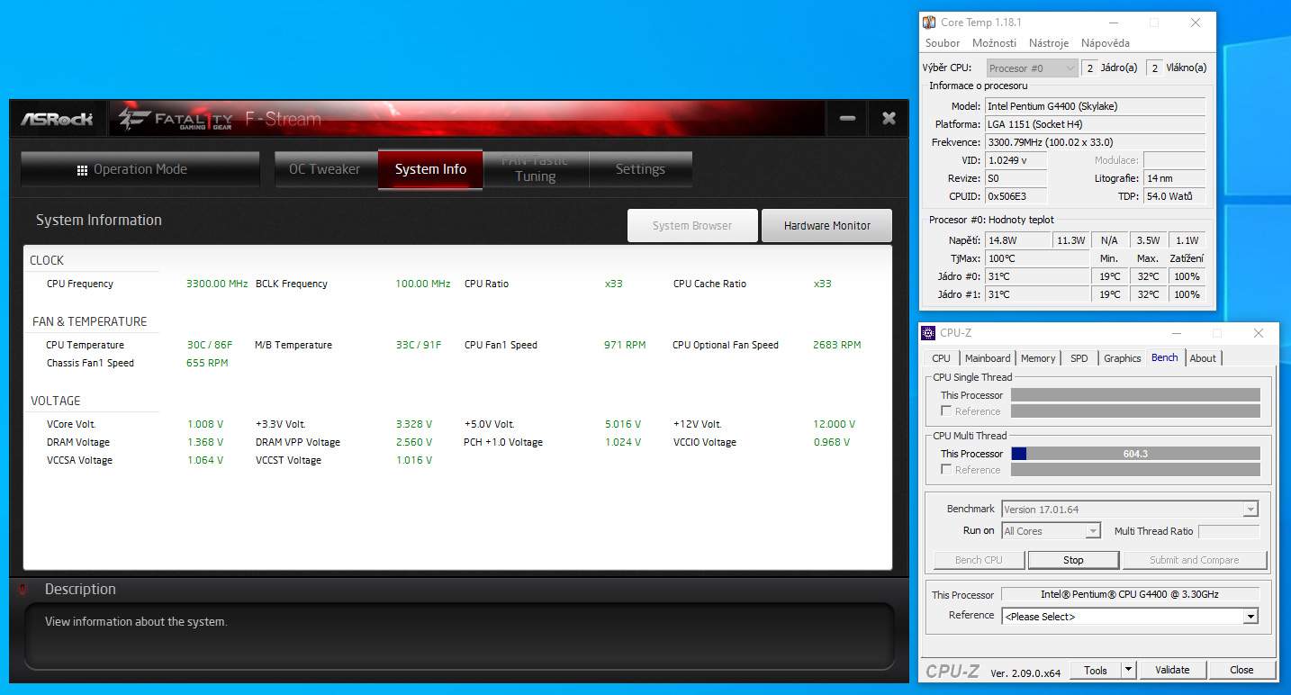Image resolution: width=1291 pixels, height=695 pixels.
Task: Open Nápověda menu in Core Temp
Action: (1105, 42)
